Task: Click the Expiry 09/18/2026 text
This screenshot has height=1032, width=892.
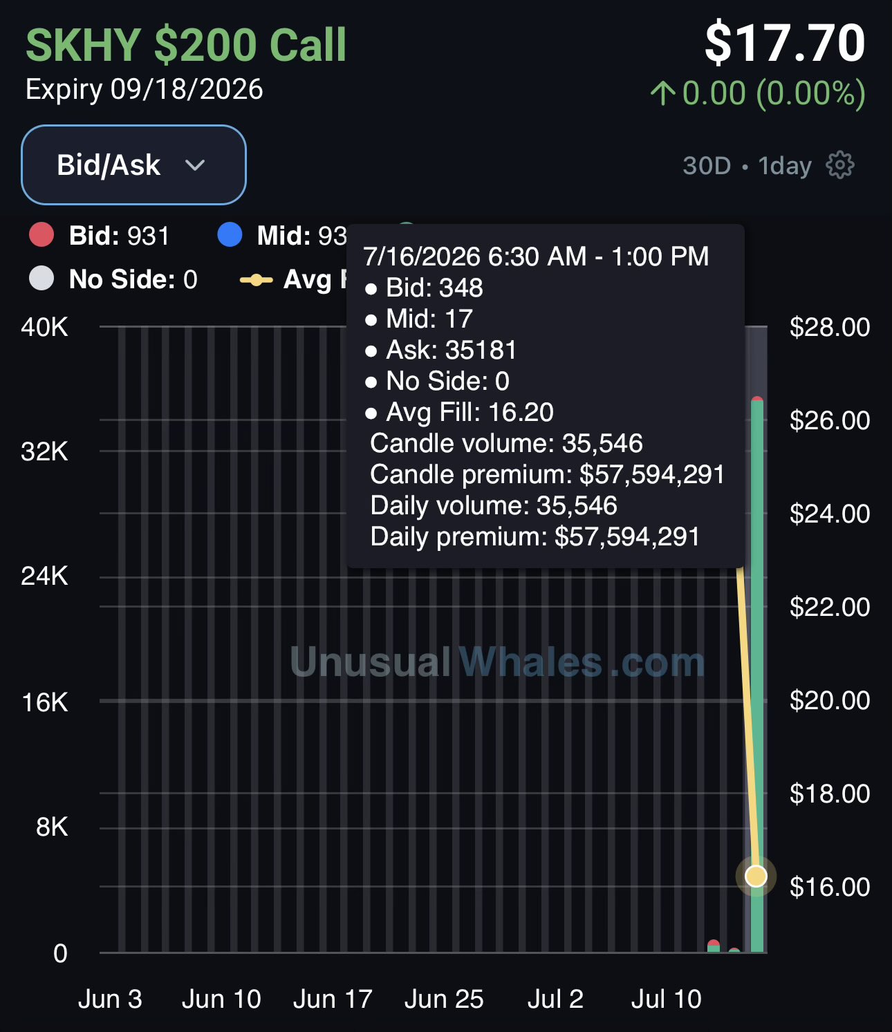Action: 145,89
